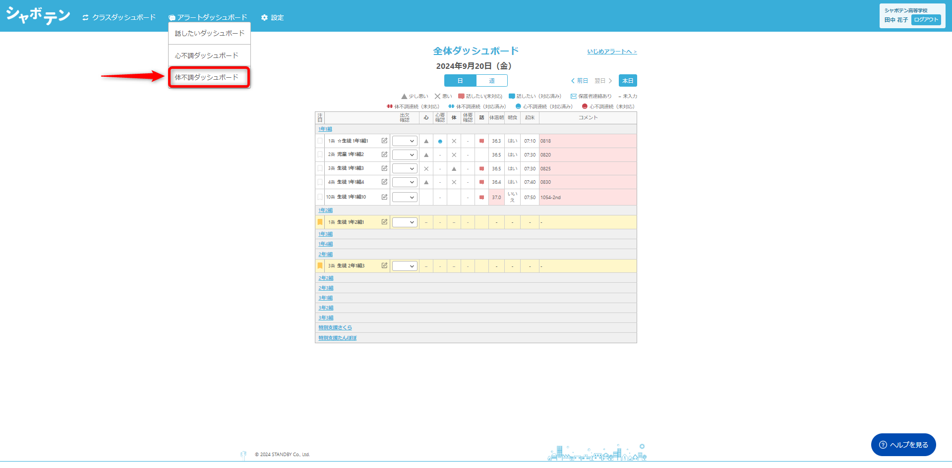This screenshot has height=468, width=952.
Task: Open the アラートダッシュボード menu
Action: [x=208, y=17]
